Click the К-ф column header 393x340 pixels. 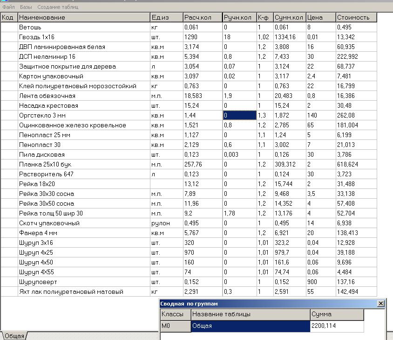click(265, 17)
